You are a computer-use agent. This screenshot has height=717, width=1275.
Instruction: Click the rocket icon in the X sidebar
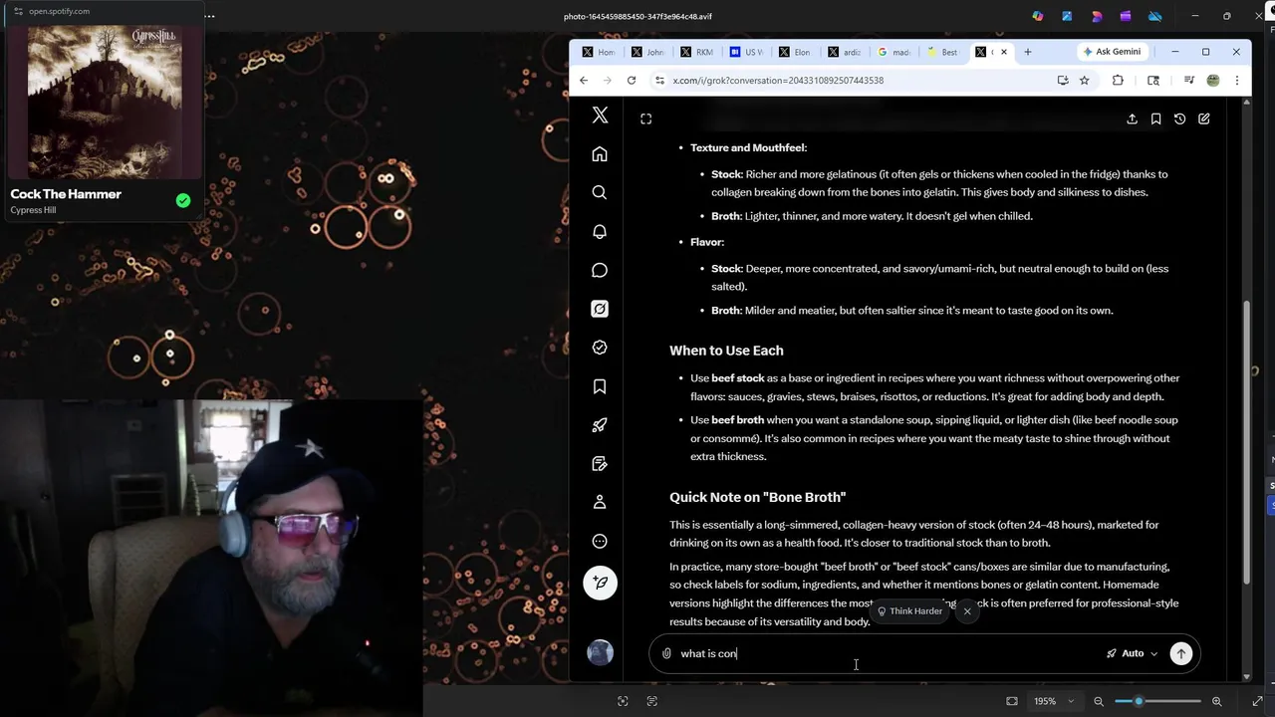point(600,425)
